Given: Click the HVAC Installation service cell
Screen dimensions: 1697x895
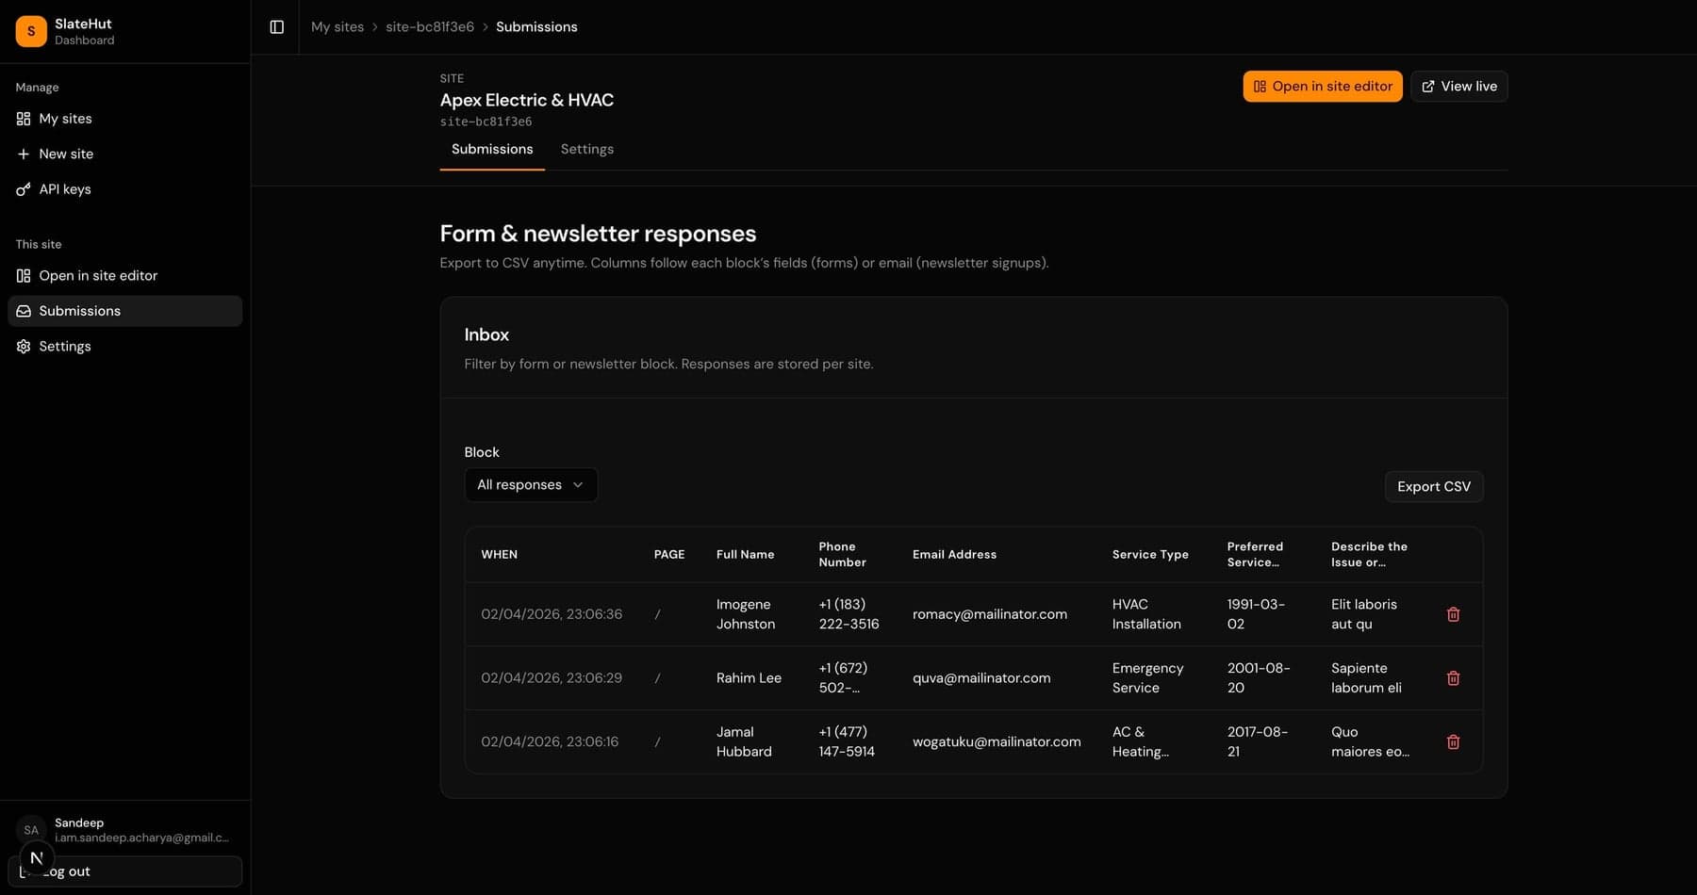Looking at the screenshot, I should [x=1146, y=614].
